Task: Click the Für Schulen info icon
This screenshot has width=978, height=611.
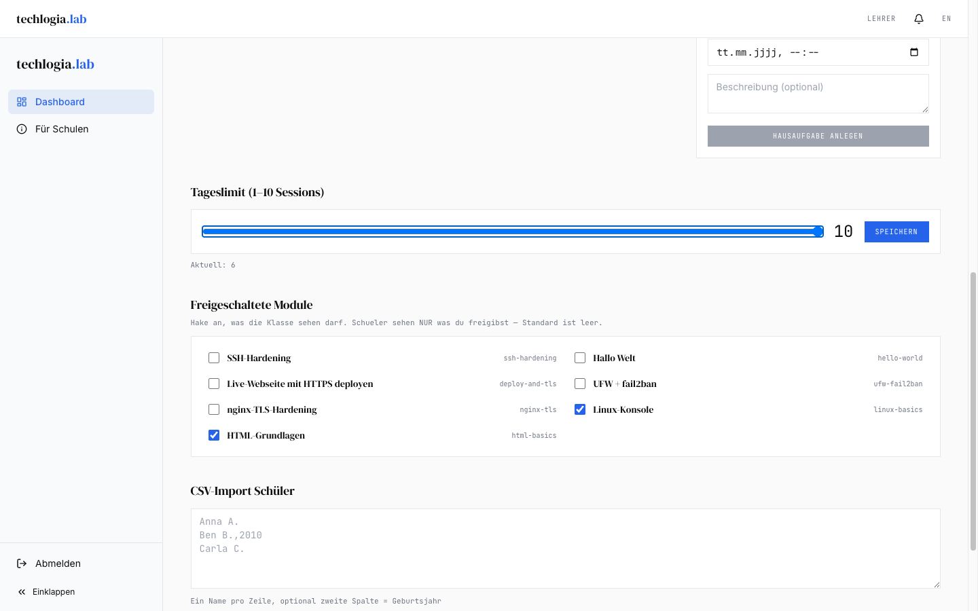Action: 22,129
